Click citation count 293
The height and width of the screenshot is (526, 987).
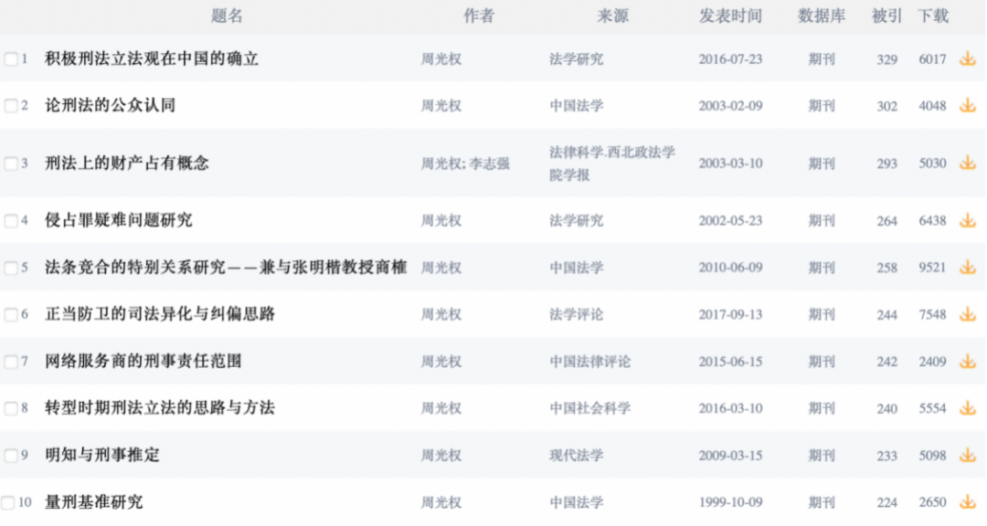coord(886,163)
